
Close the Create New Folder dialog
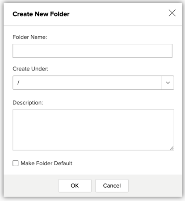click(172, 13)
